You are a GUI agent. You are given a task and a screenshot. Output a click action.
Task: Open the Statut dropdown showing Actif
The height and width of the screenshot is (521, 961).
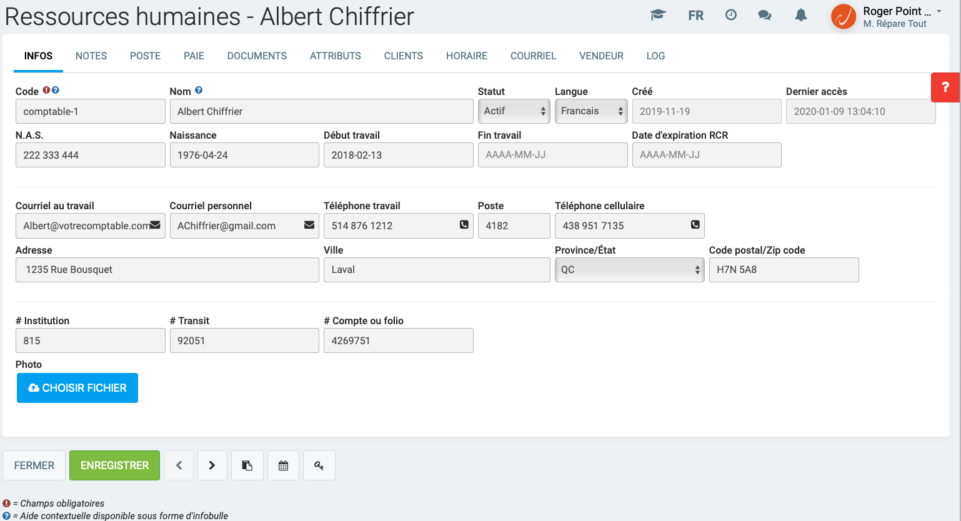pos(513,111)
